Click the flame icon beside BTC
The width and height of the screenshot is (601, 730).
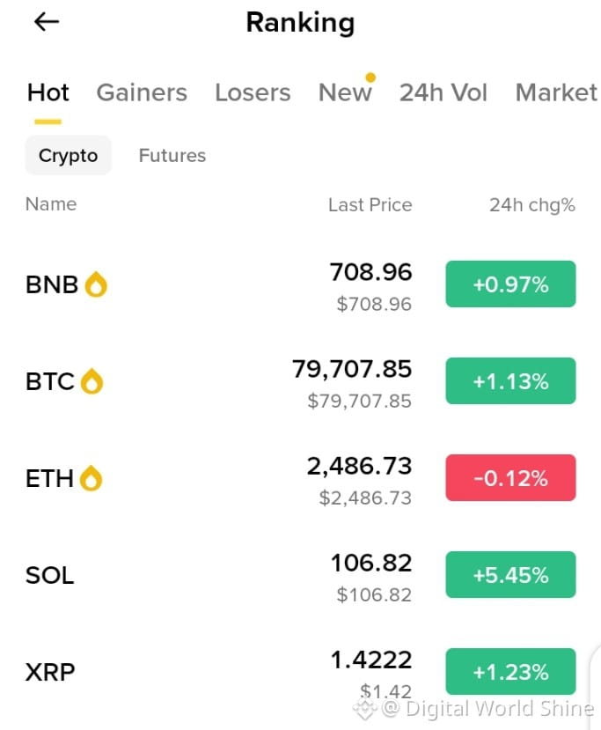pos(92,381)
